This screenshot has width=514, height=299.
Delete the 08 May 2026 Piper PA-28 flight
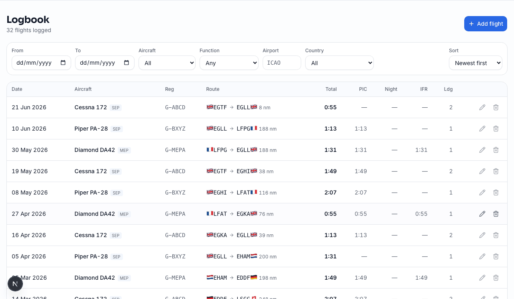click(496, 193)
